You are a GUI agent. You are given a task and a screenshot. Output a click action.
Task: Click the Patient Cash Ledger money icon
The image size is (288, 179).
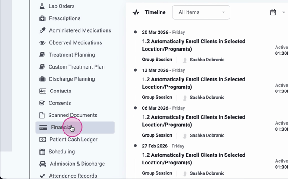(42, 140)
